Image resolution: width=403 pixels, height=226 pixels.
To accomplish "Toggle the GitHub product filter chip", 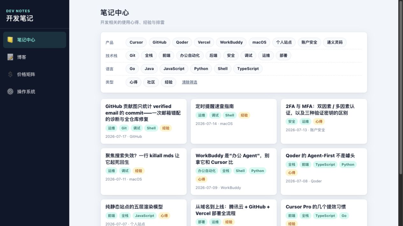I will [160, 42].
